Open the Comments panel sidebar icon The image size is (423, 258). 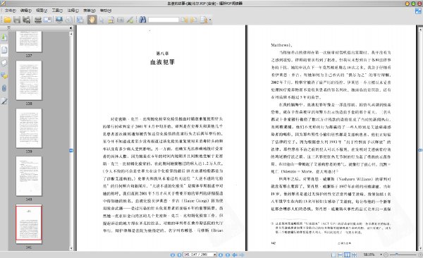pyautogui.click(x=4, y=75)
